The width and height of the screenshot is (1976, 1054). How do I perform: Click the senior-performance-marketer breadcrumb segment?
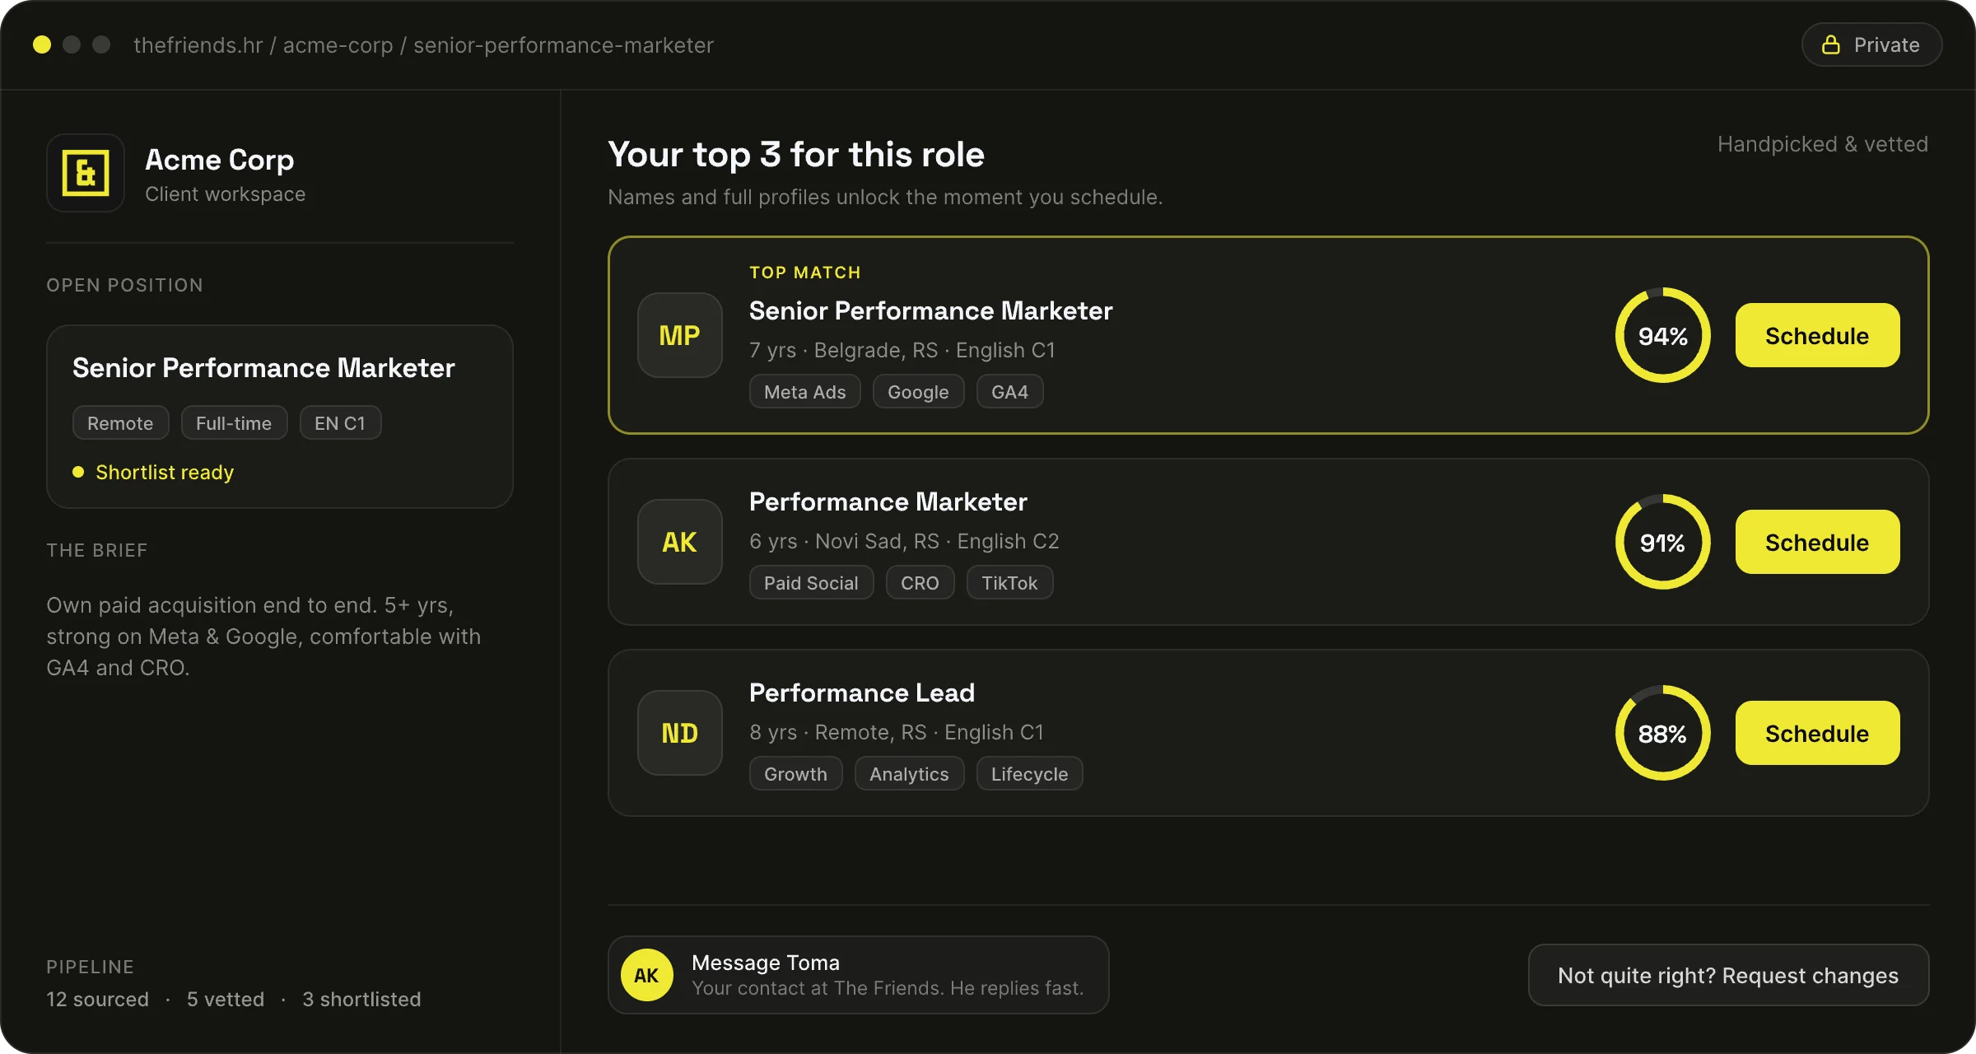563,44
